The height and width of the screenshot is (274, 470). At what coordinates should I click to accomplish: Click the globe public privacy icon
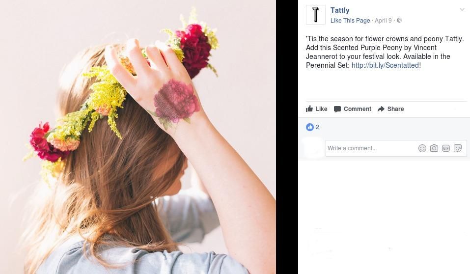pos(399,21)
